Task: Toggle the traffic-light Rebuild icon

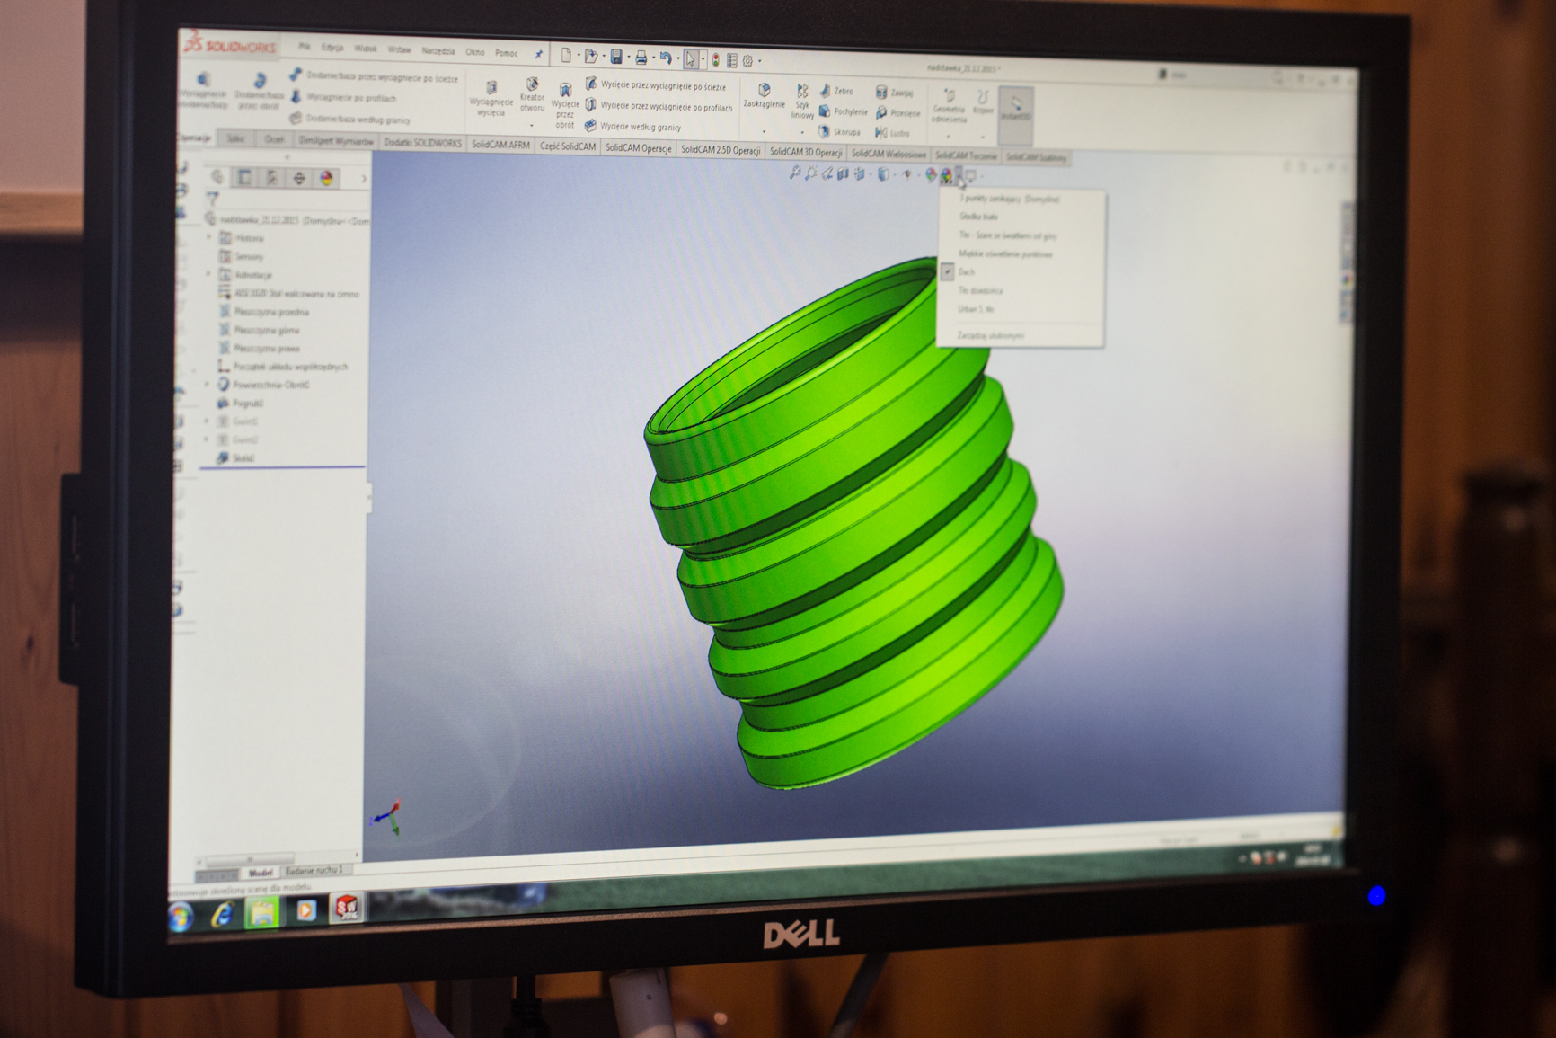Action: 715,60
